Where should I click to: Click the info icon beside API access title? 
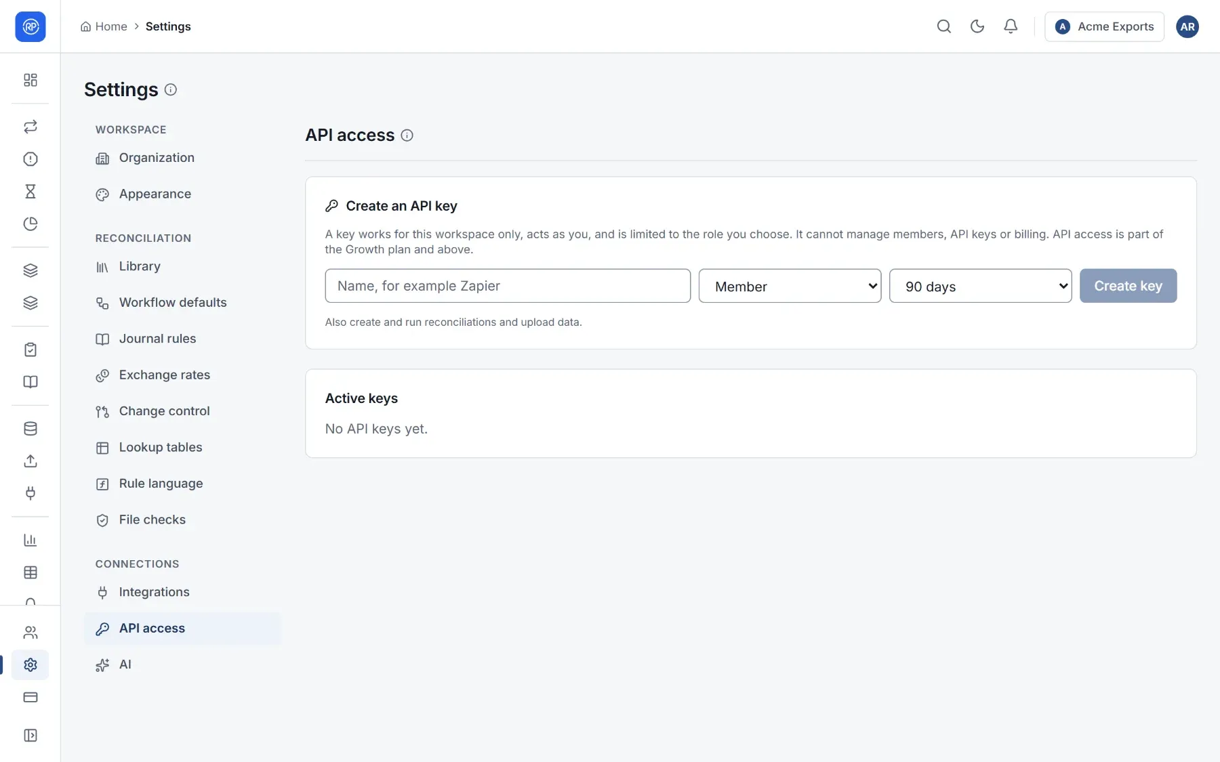[407, 135]
